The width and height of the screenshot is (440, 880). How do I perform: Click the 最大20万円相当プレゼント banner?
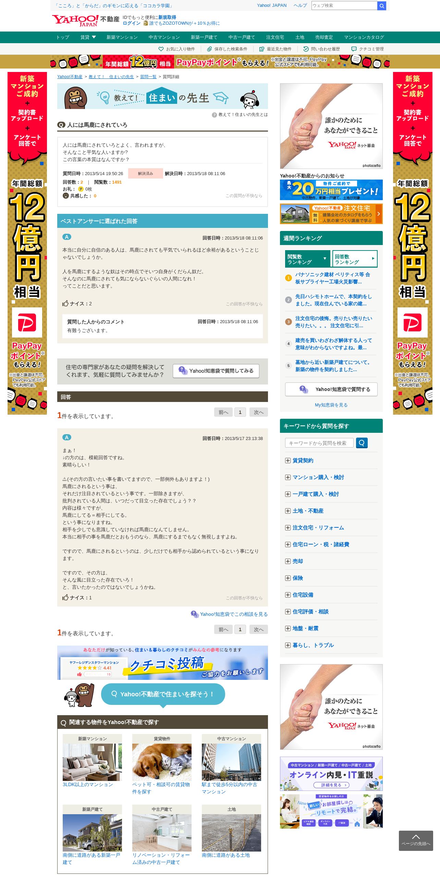pyautogui.click(x=331, y=190)
